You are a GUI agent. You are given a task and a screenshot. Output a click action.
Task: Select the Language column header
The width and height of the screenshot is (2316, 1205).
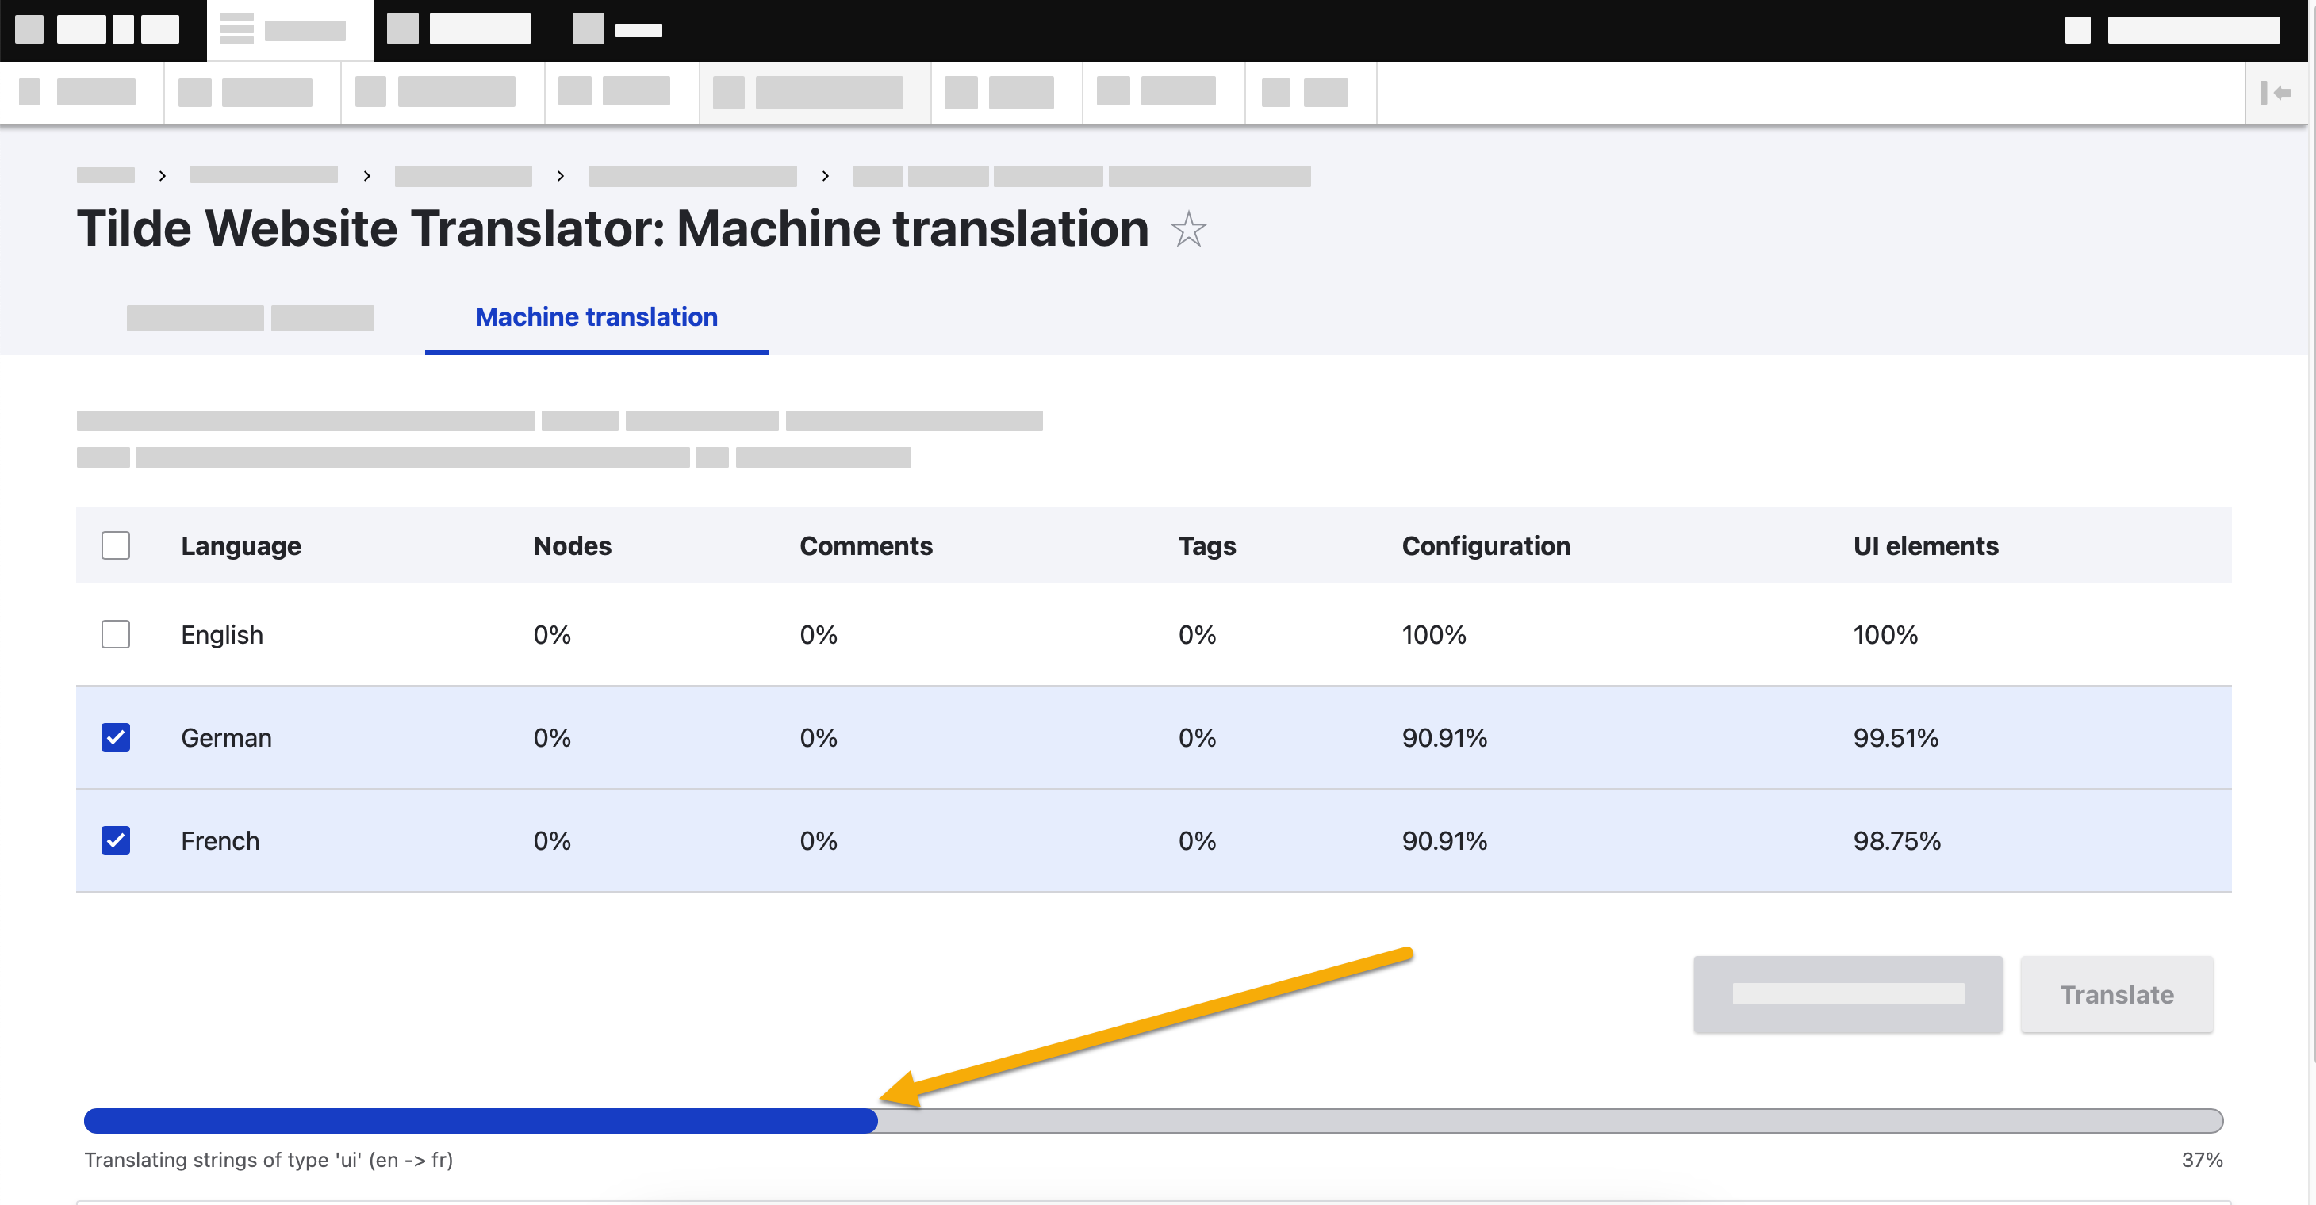241,545
